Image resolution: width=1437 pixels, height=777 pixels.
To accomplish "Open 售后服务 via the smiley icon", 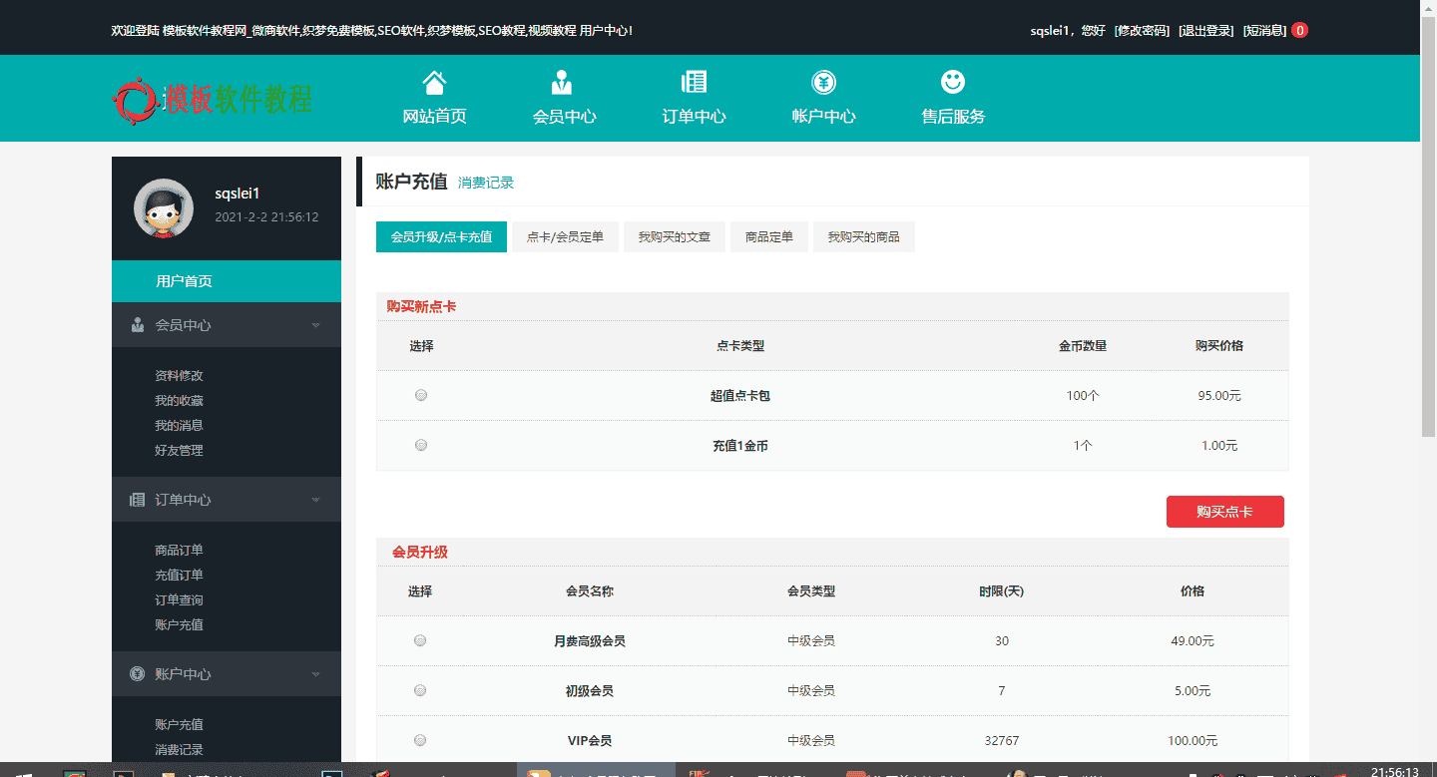I will click(952, 82).
